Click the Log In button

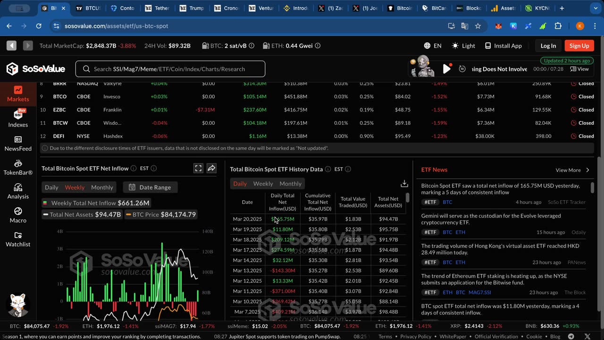click(x=548, y=46)
